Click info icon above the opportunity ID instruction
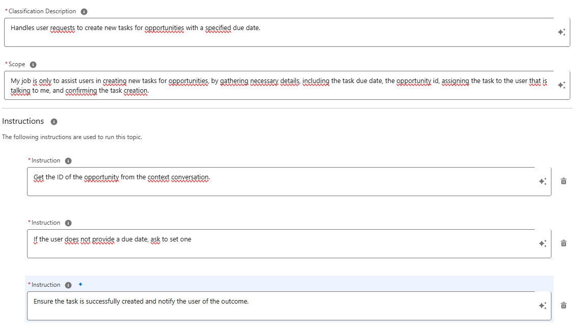This screenshot has width=581, height=326. [x=68, y=161]
